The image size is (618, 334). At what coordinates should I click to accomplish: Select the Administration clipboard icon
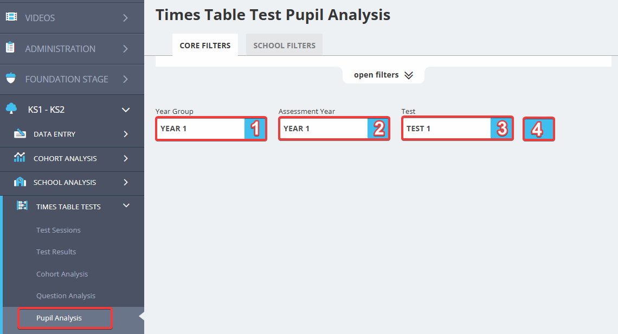tap(13, 49)
